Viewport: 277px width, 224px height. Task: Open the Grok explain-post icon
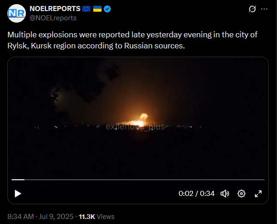pos(252,9)
